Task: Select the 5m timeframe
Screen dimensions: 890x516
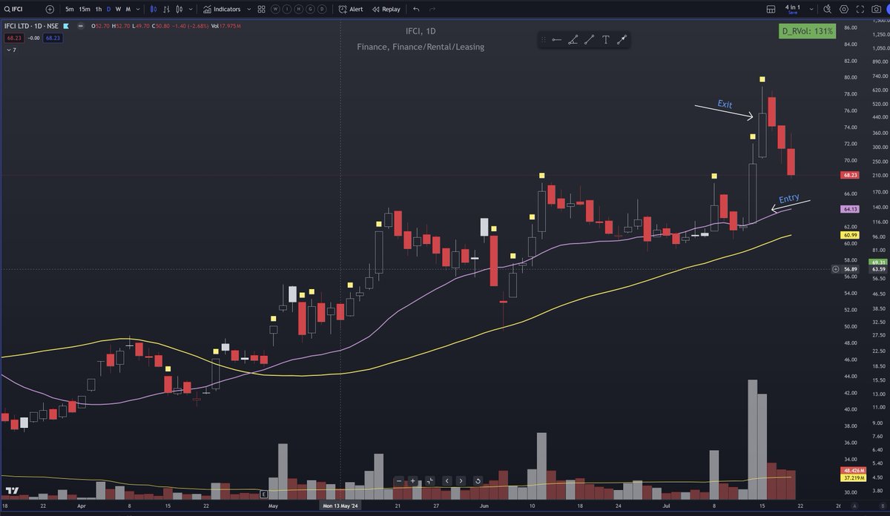Action: pyautogui.click(x=69, y=9)
